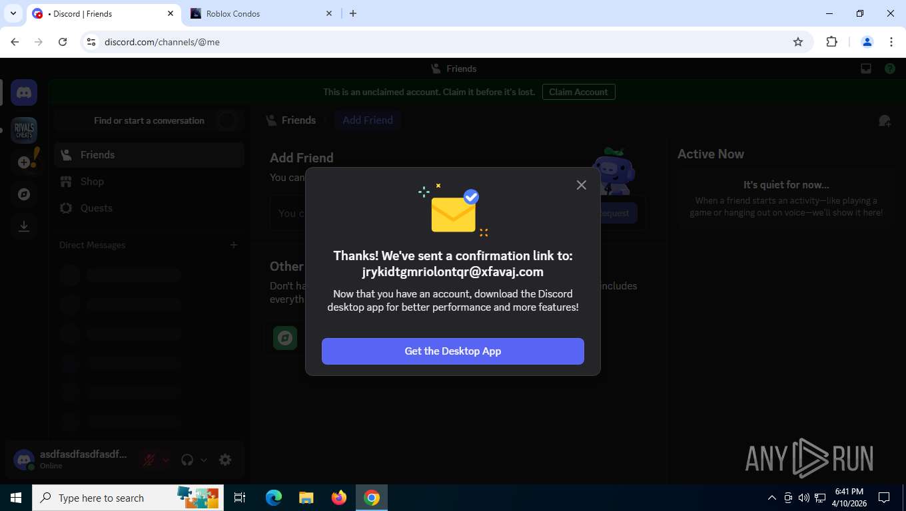
Task: Open the Rivals Cheats server icon
Action: [24, 130]
